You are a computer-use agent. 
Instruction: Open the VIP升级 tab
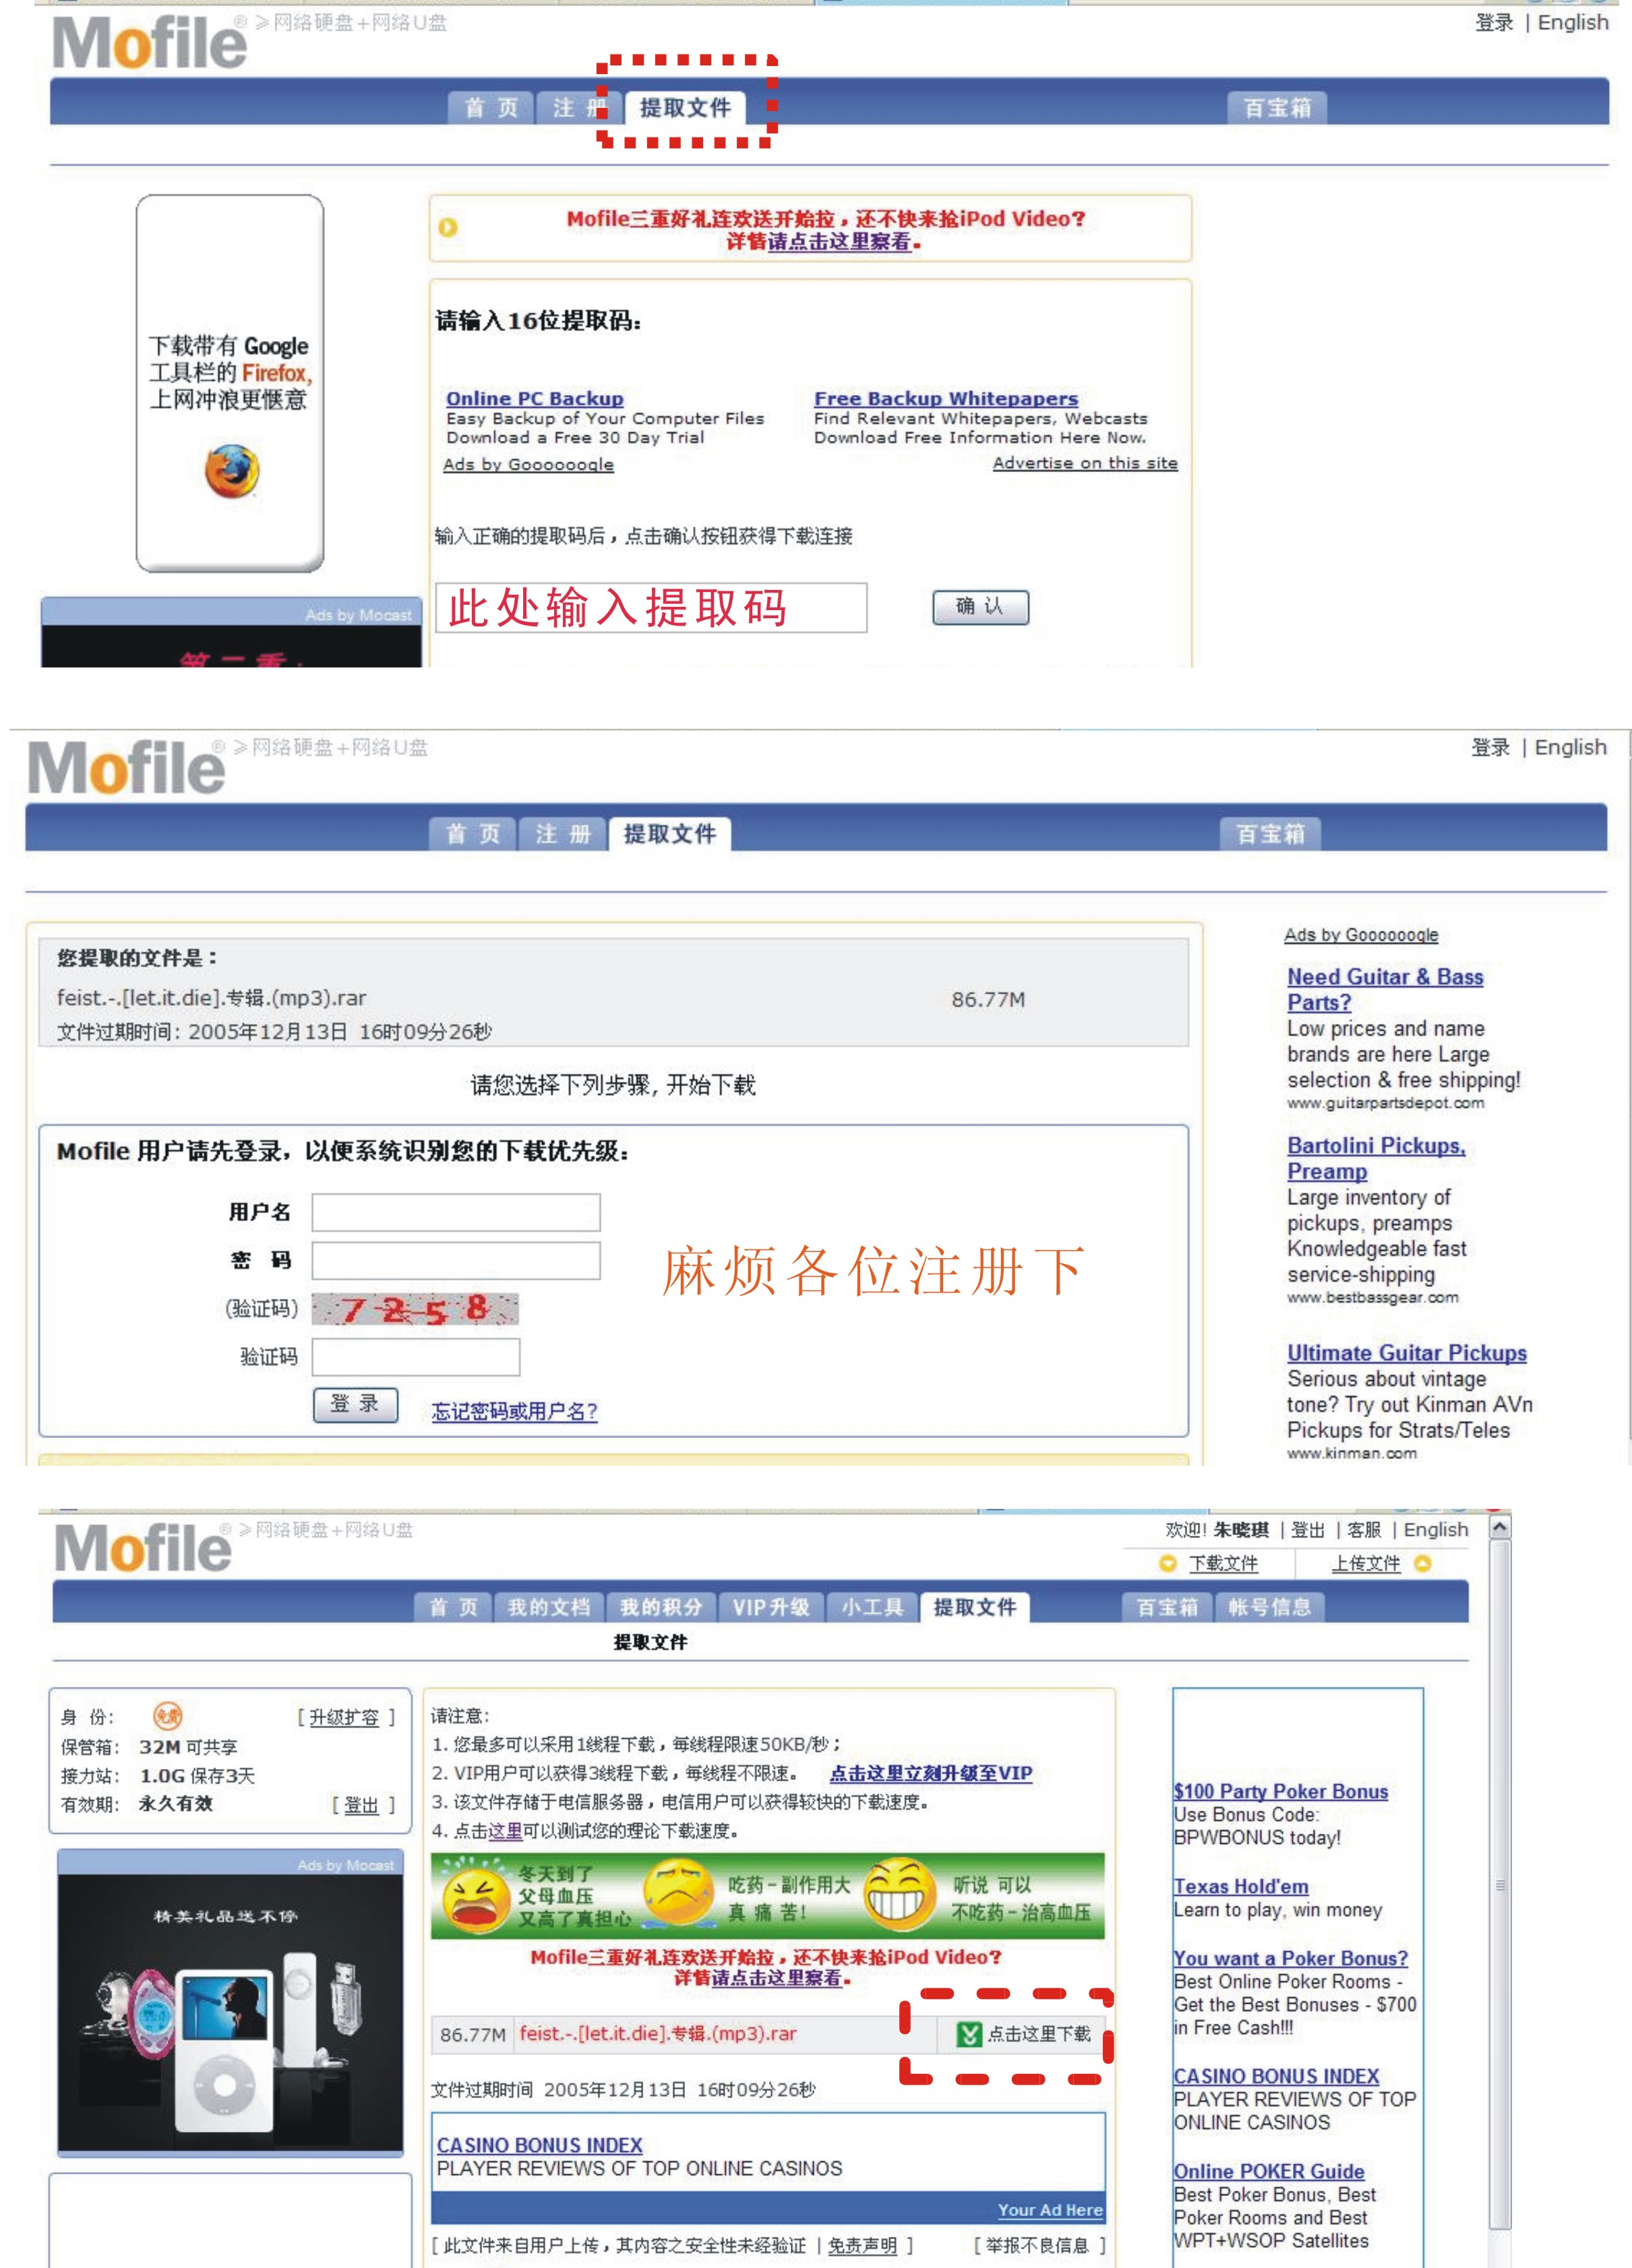[x=771, y=1607]
